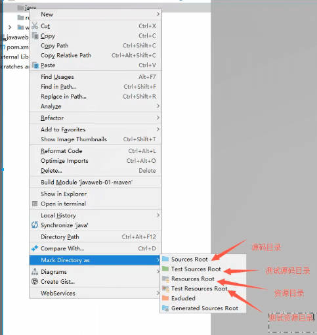Choose Copy Path from the menu
Screen dimensions: 317x335
(95, 45)
